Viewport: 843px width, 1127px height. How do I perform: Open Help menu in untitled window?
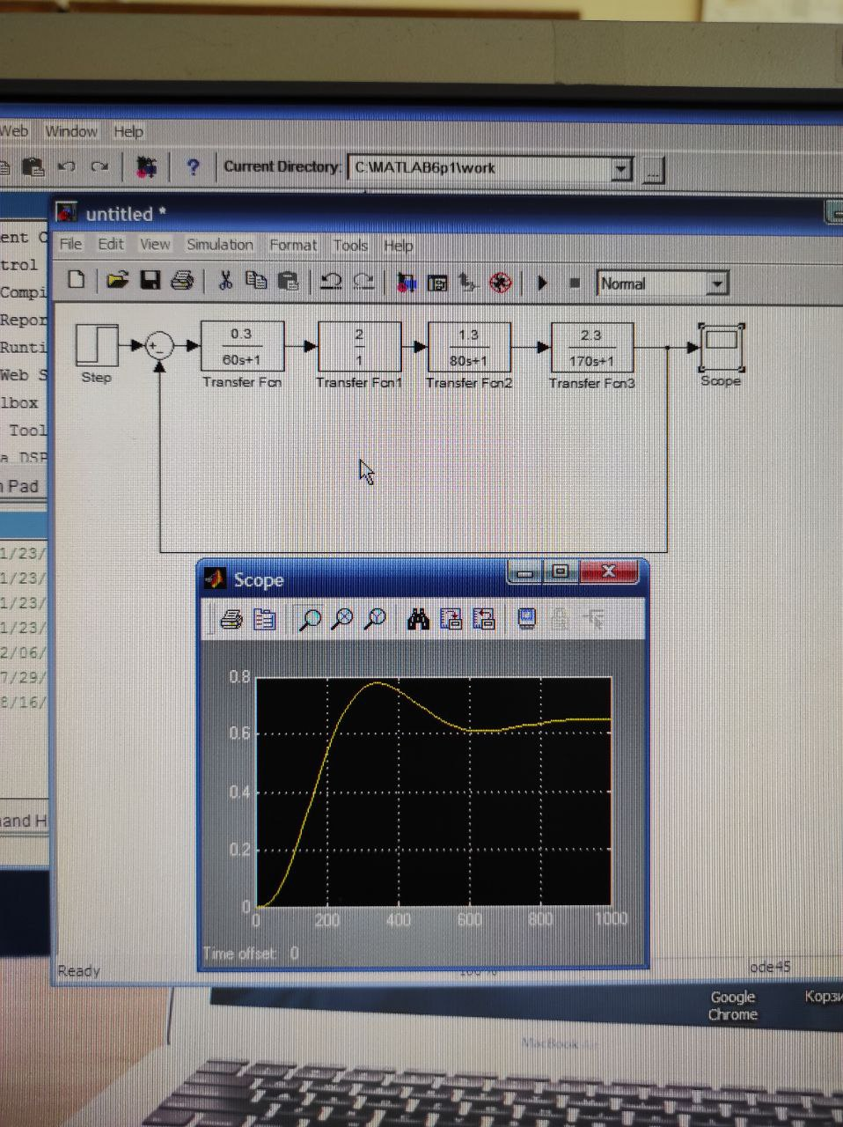(398, 246)
